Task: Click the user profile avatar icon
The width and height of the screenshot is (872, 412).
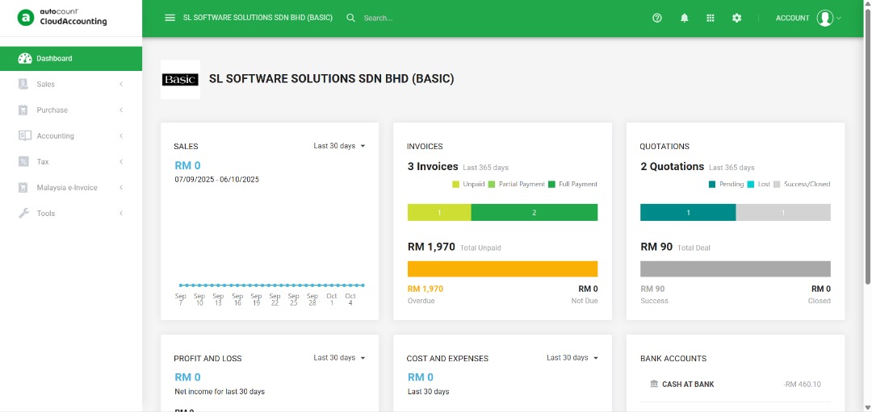Action: pyautogui.click(x=824, y=18)
